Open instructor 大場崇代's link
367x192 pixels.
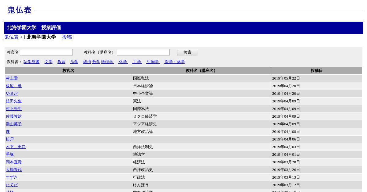(14, 170)
